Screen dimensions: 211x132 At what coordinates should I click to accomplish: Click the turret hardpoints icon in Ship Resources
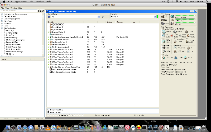(x=163, y=16)
